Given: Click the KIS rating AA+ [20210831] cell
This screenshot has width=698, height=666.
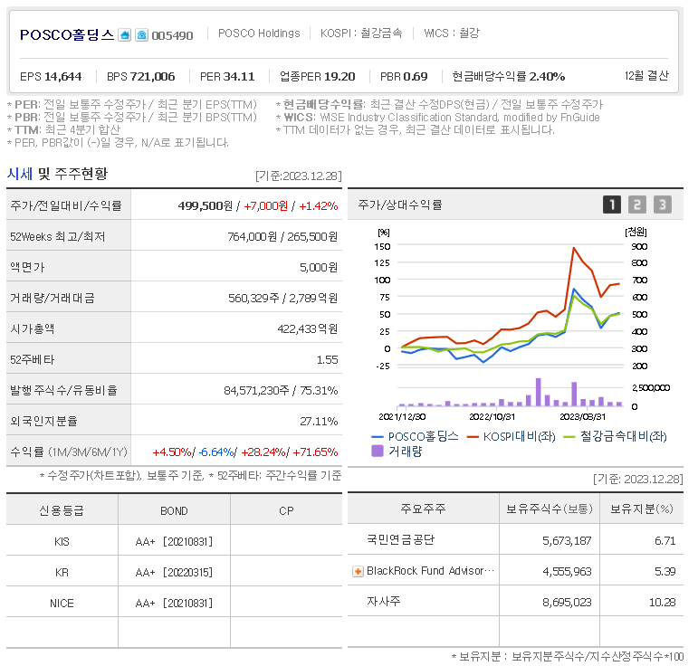Looking at the screenshot, I should 174,541.
